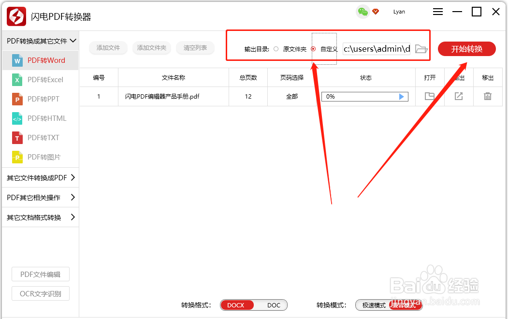
Task: Click the PDF转TXT T icon
Action: point(17,138)
